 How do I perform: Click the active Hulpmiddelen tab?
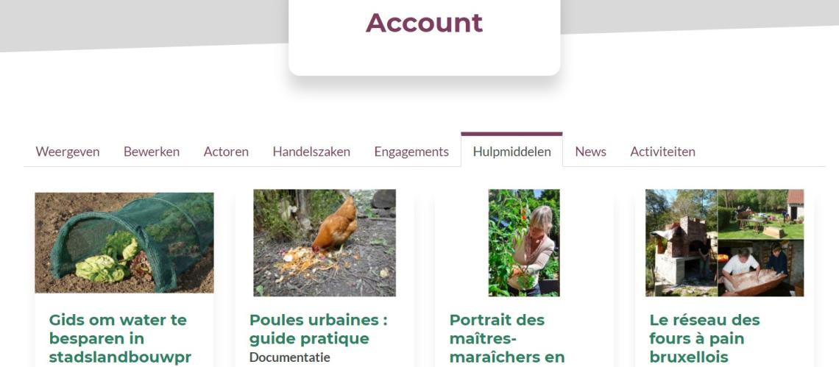click(x=511, y=152)
